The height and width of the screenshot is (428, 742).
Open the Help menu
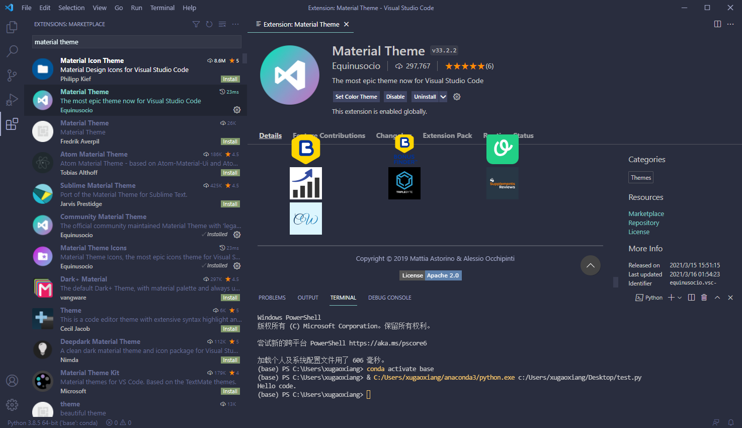pyautogui.click(x=190, y=8)
